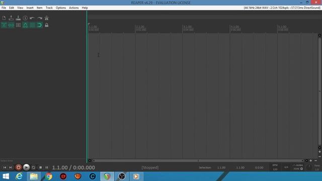The width and height of the screenshot is (322, 181).
Task: Click the horizontal timeline scrollbar
Action: (198, 161)
